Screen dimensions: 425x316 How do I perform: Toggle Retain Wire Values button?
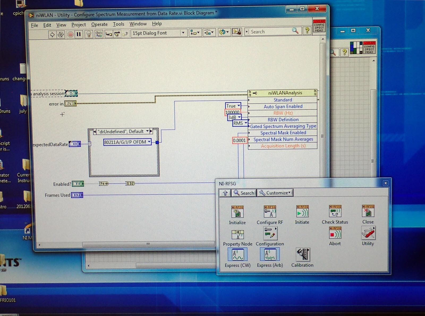99,34
